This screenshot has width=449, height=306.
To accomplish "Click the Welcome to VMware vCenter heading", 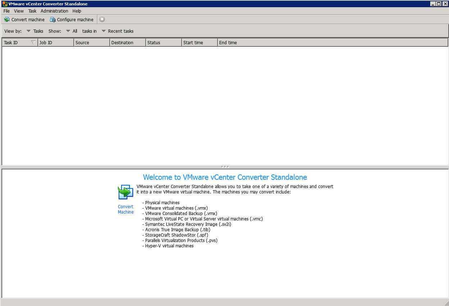I will coord(225,177).
